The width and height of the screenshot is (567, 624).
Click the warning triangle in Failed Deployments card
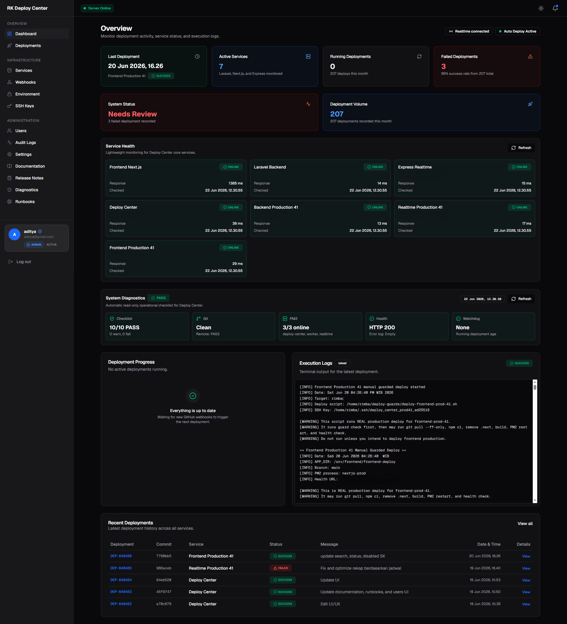530,56
